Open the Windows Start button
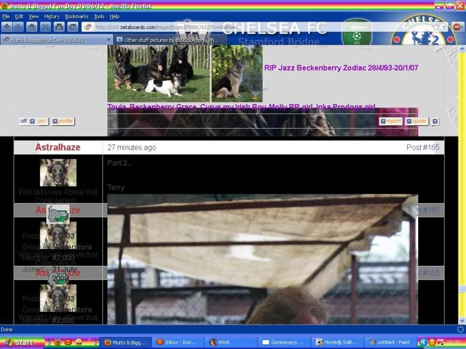This screenshot has width=466, height=349. point(20,342)
